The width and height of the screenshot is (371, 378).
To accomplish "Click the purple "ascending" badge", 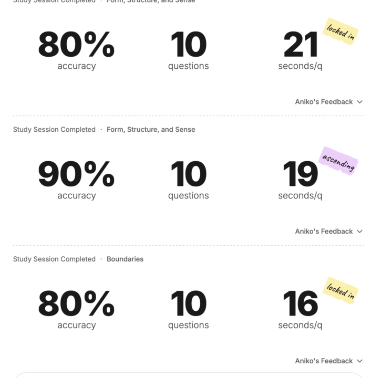I will [x=338, y=161].
